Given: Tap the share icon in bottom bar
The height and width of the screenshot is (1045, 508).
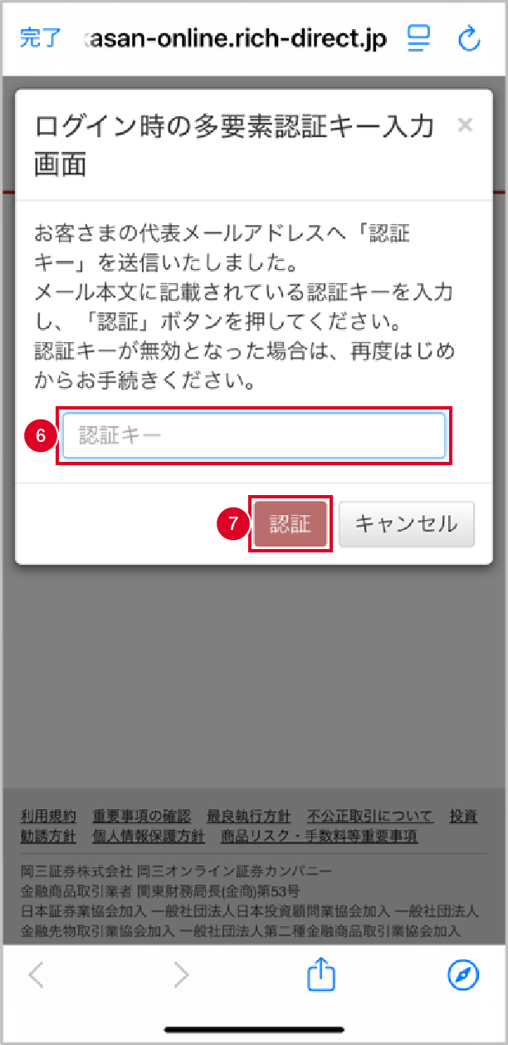Looking at the screenshot, I should point(320,974).
